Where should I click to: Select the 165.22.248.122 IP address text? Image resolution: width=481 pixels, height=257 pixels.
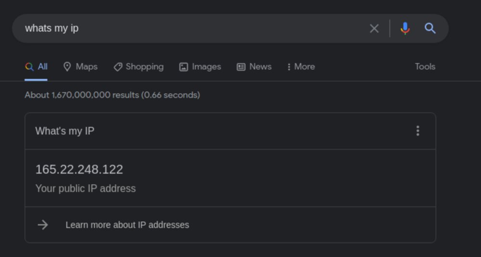click(79, 169)
